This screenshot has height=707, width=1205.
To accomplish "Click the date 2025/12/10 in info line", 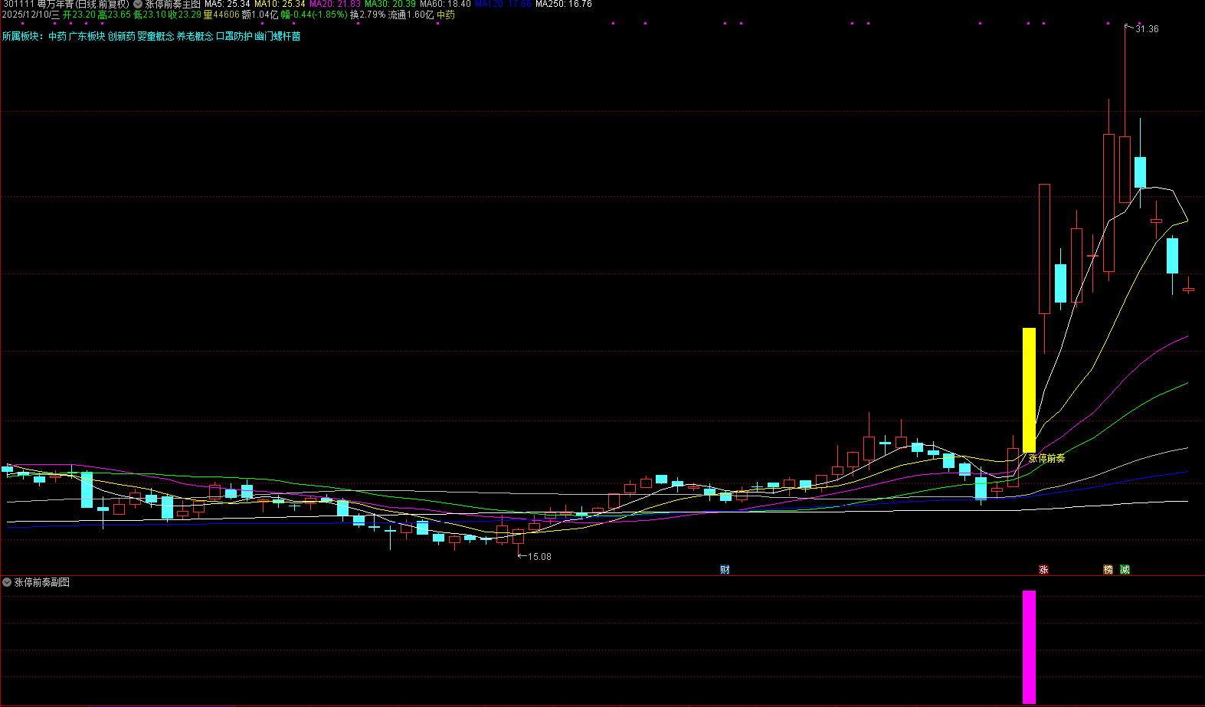I will click(x=26, y=15).
